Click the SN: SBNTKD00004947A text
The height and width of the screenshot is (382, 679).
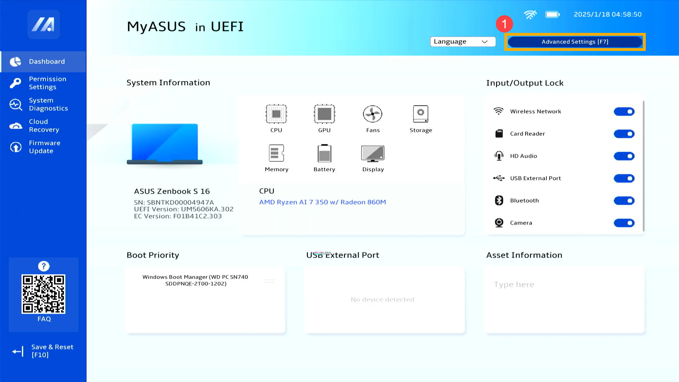[x=174, y=202]
